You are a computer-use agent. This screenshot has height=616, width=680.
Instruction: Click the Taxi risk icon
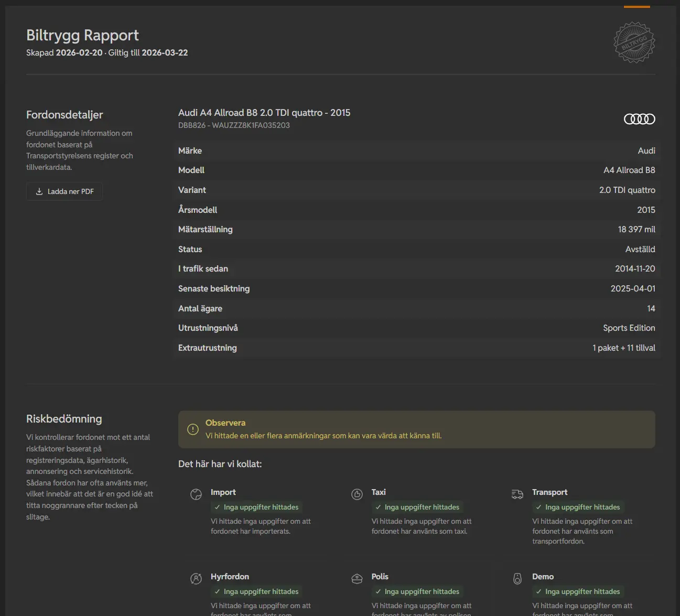[x=357, y=494]
